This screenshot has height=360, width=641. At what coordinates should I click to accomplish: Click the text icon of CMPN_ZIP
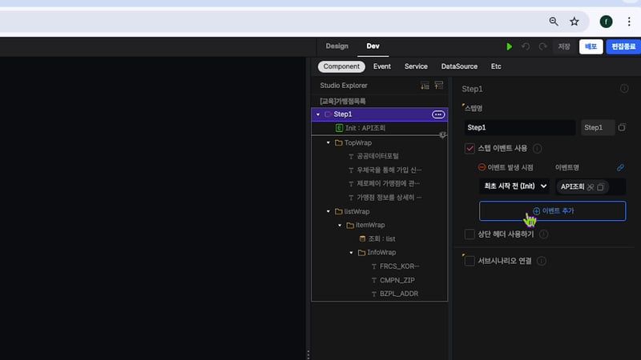click(x=374, y=281)
